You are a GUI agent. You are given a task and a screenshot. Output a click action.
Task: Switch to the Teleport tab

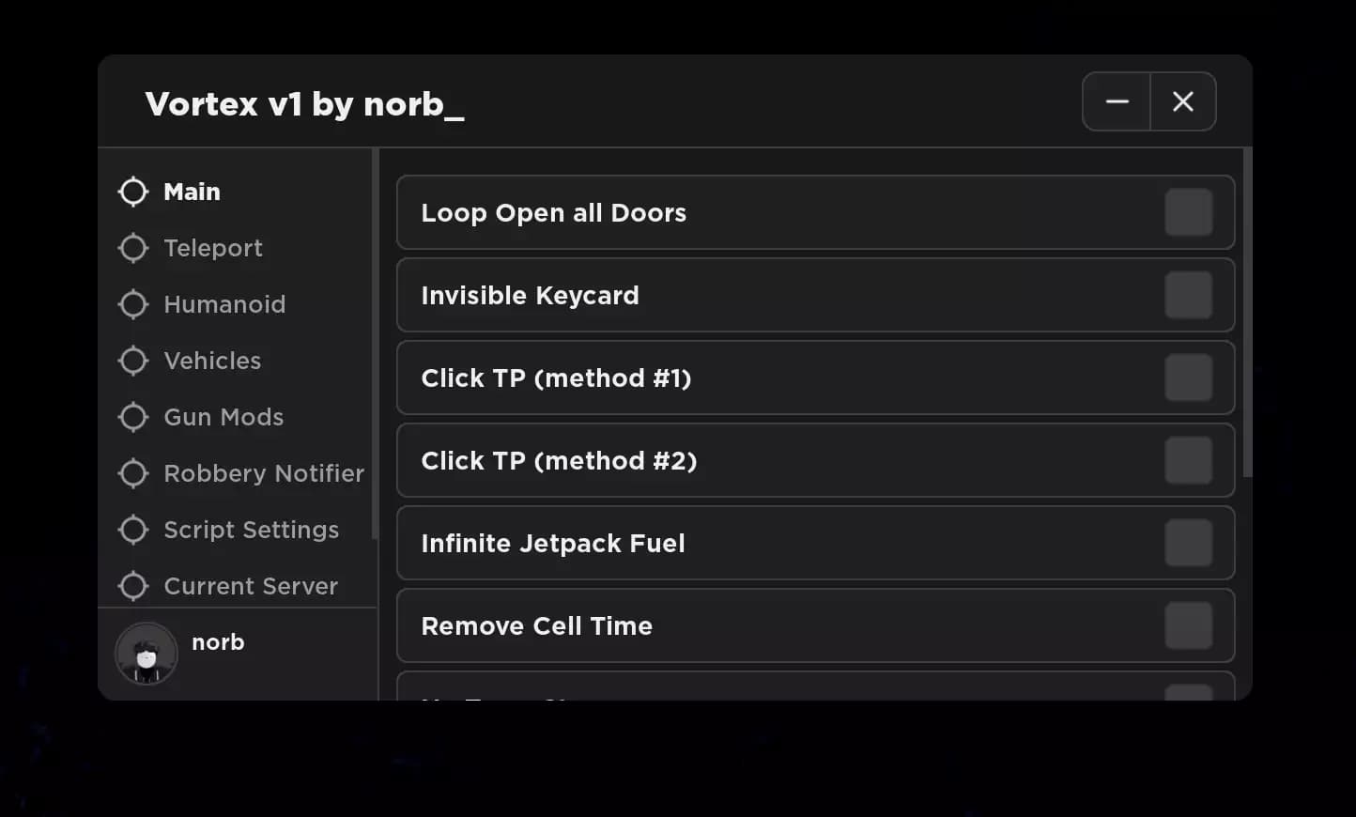pos(213,248)
